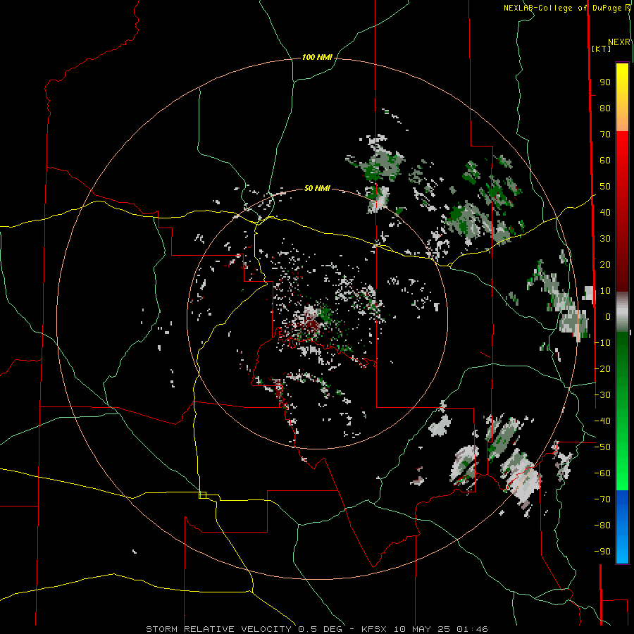Click the "-90" label at bottom of scale
Viewport: 634px width, 634px height.
(x=602, y=552)
